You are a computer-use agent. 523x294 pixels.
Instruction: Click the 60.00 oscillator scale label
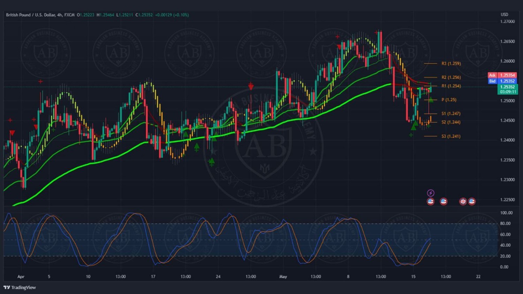click(505, 234)
